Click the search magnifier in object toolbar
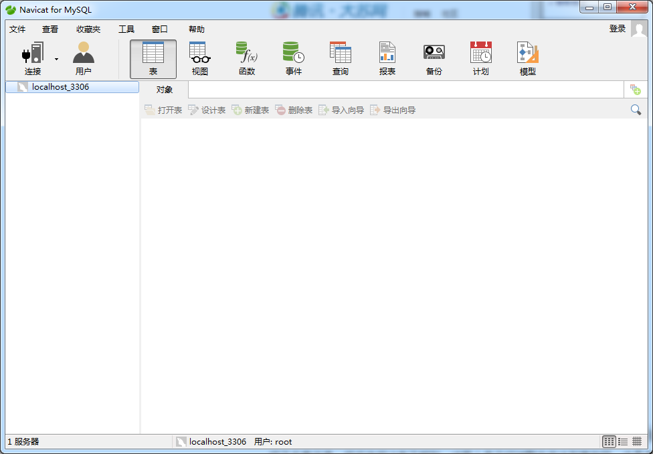This screenshot has width=653, height=454. point(636,110)
